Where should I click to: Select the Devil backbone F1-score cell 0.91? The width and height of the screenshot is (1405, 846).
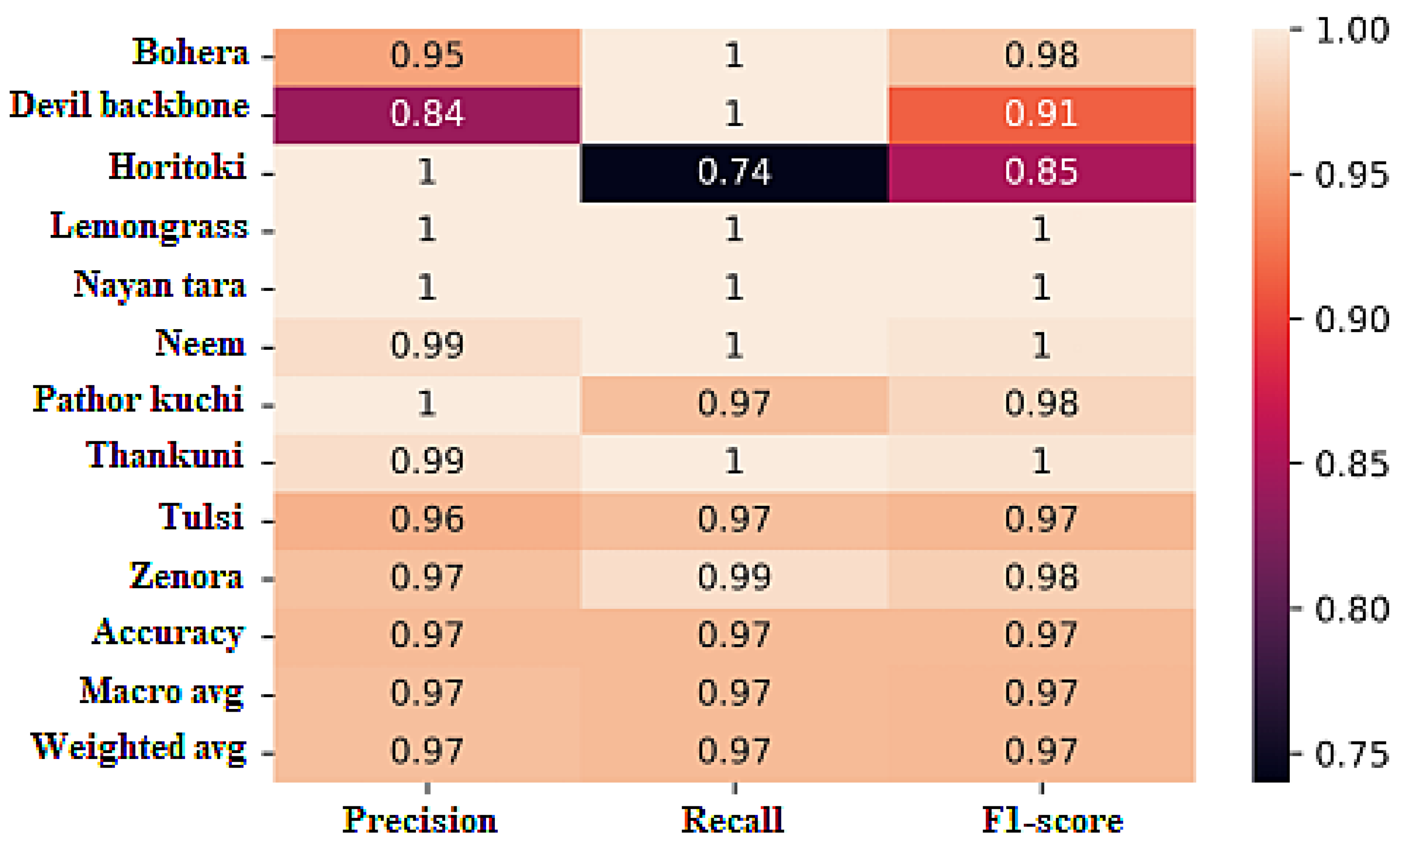[1041, 114]
